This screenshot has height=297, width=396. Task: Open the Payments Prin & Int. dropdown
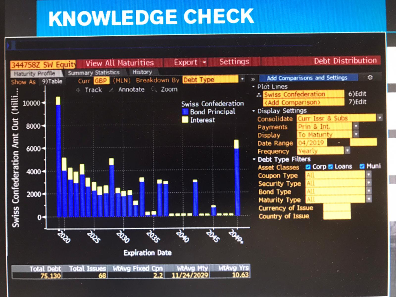tap(356, 126)
